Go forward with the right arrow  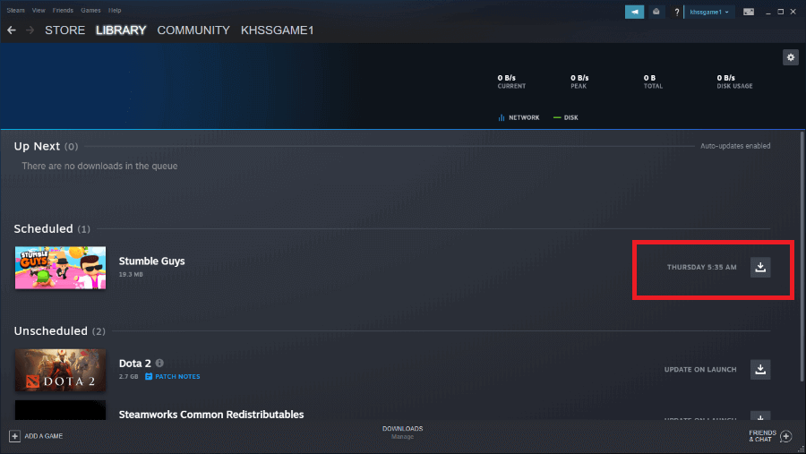30,30
